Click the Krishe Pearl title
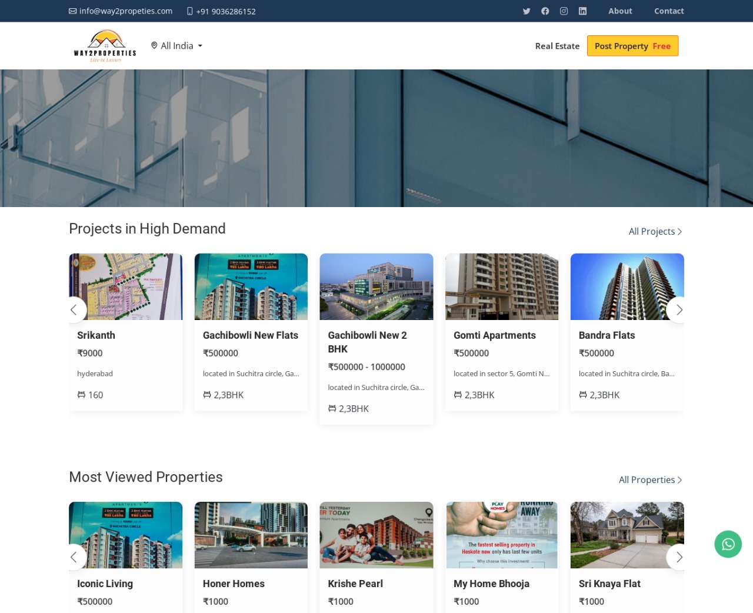Viewport: 753px width, 613px height. [x=355, y=584]
